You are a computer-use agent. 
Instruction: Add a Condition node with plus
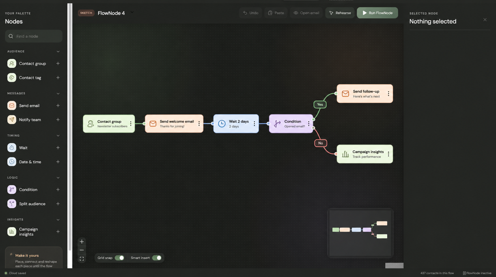click(58, 190)
